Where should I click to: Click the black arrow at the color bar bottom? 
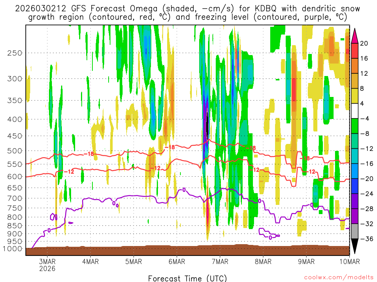pyautogui.click(x=355, y=246)
